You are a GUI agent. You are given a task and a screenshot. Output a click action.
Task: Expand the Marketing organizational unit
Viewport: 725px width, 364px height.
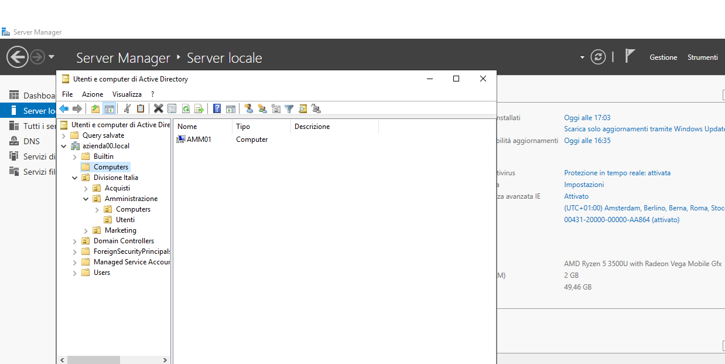pyautogui.click(x=86, y=230)
